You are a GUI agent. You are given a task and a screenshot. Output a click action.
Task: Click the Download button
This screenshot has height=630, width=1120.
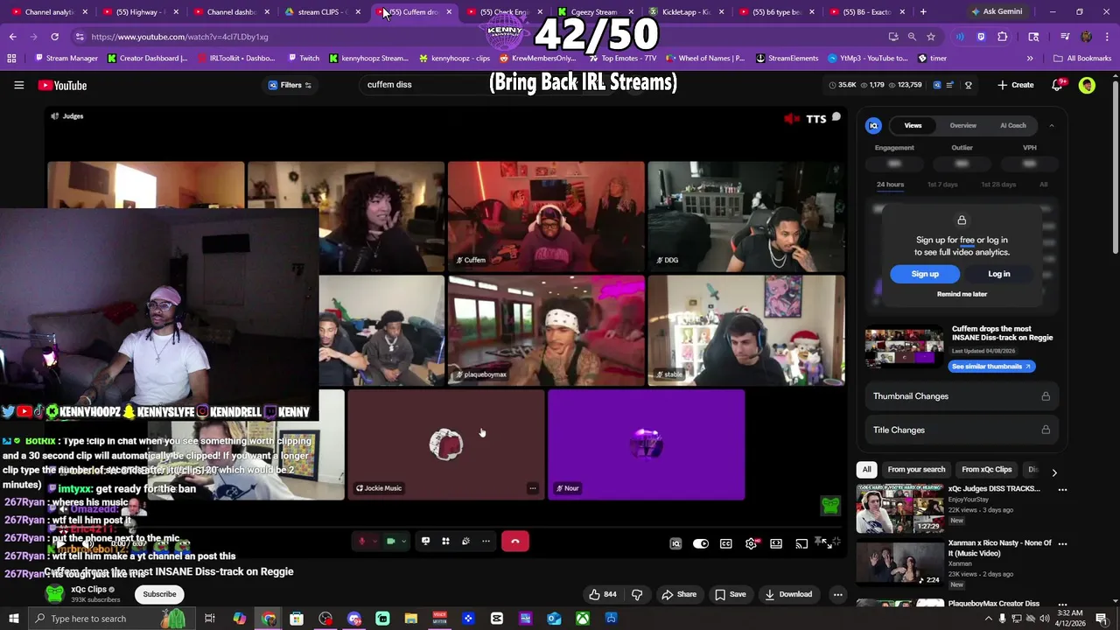pyautogui.click(x=788, y=594)
